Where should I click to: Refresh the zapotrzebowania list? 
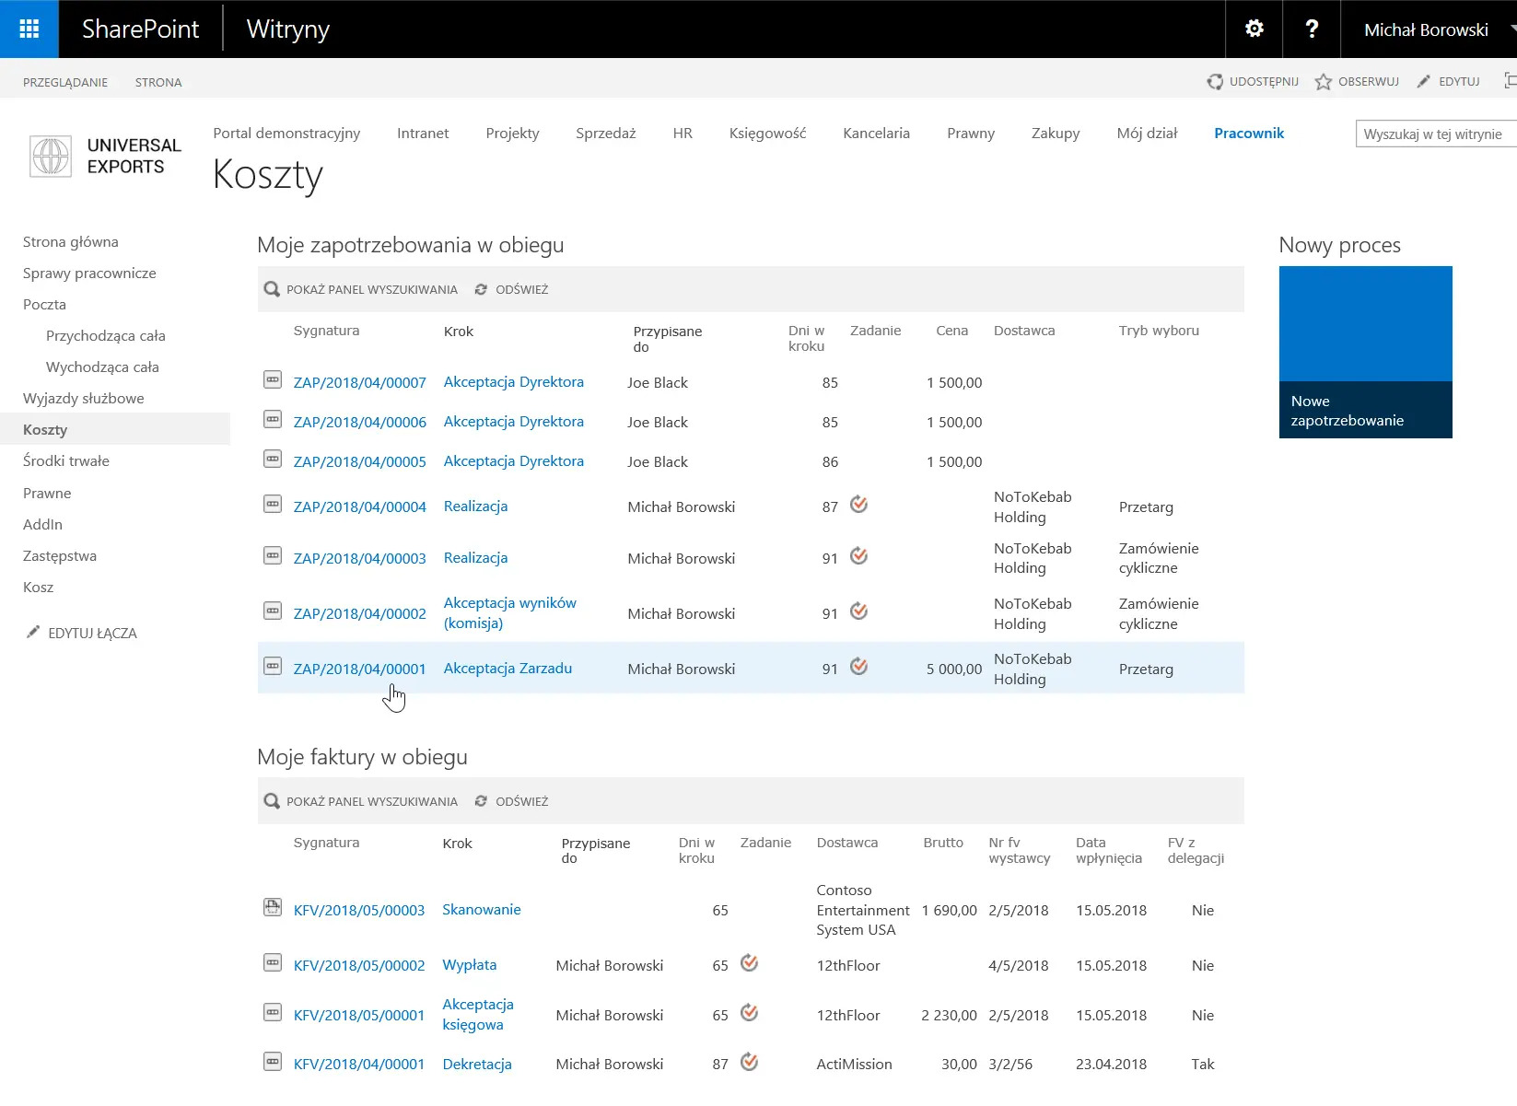click(x=511, y=289)
